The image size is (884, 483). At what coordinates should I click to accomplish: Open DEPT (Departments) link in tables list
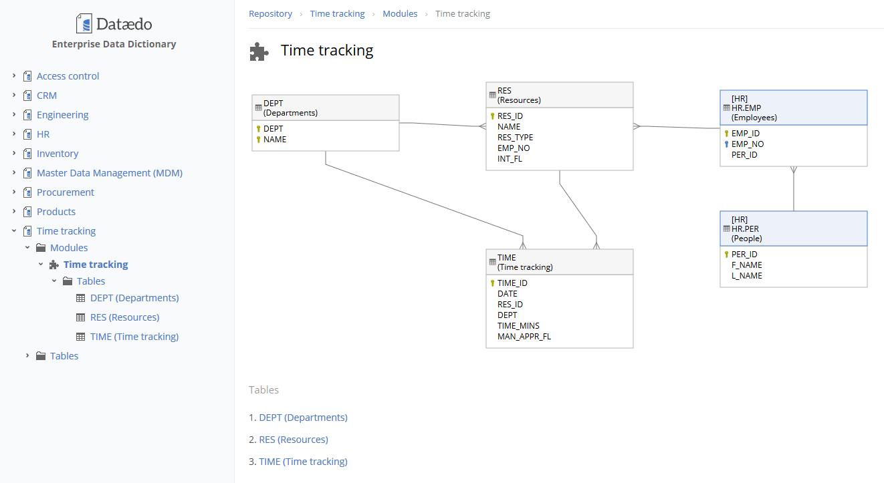click(303, 418)
